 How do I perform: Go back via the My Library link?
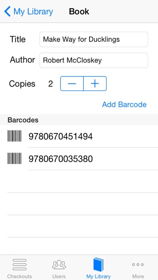tap(33, 12)
